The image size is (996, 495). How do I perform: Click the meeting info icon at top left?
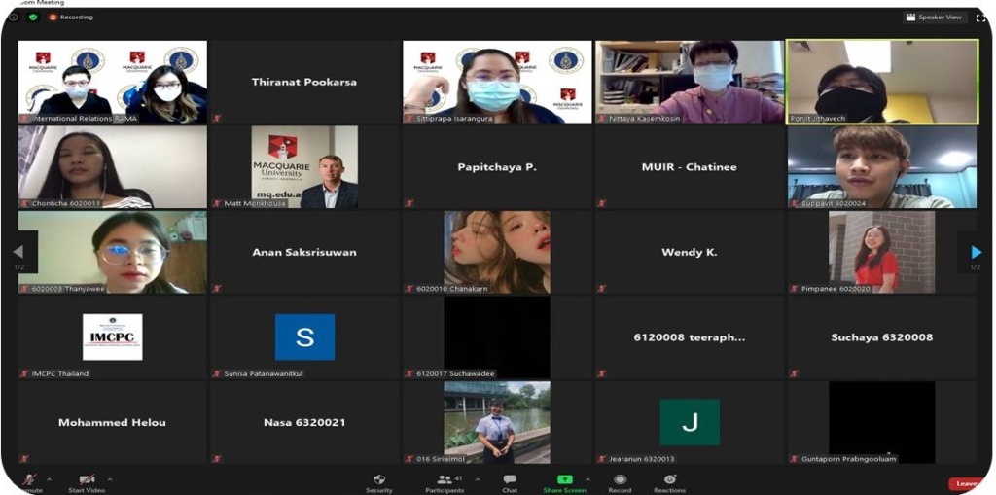coord(15,17)
